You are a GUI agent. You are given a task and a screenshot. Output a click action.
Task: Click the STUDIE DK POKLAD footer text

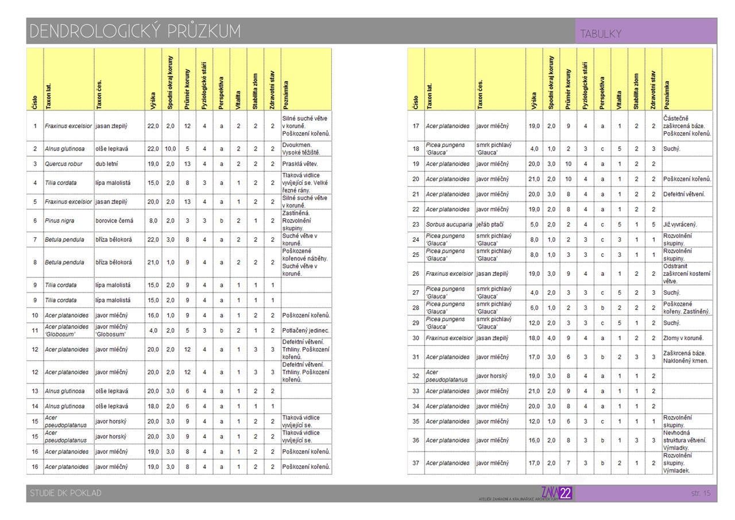coord(66,493)
